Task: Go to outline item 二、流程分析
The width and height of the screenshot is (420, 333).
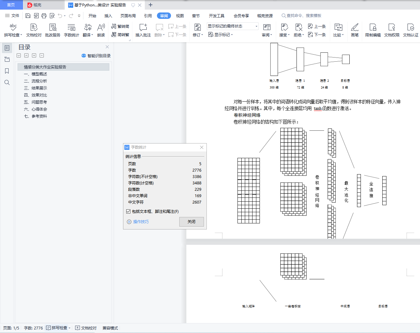Action: 35,81
